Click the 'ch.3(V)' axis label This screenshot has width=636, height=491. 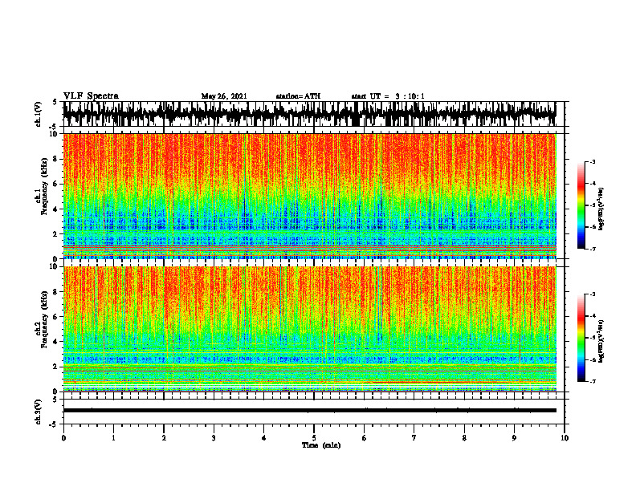pos(39,412)
